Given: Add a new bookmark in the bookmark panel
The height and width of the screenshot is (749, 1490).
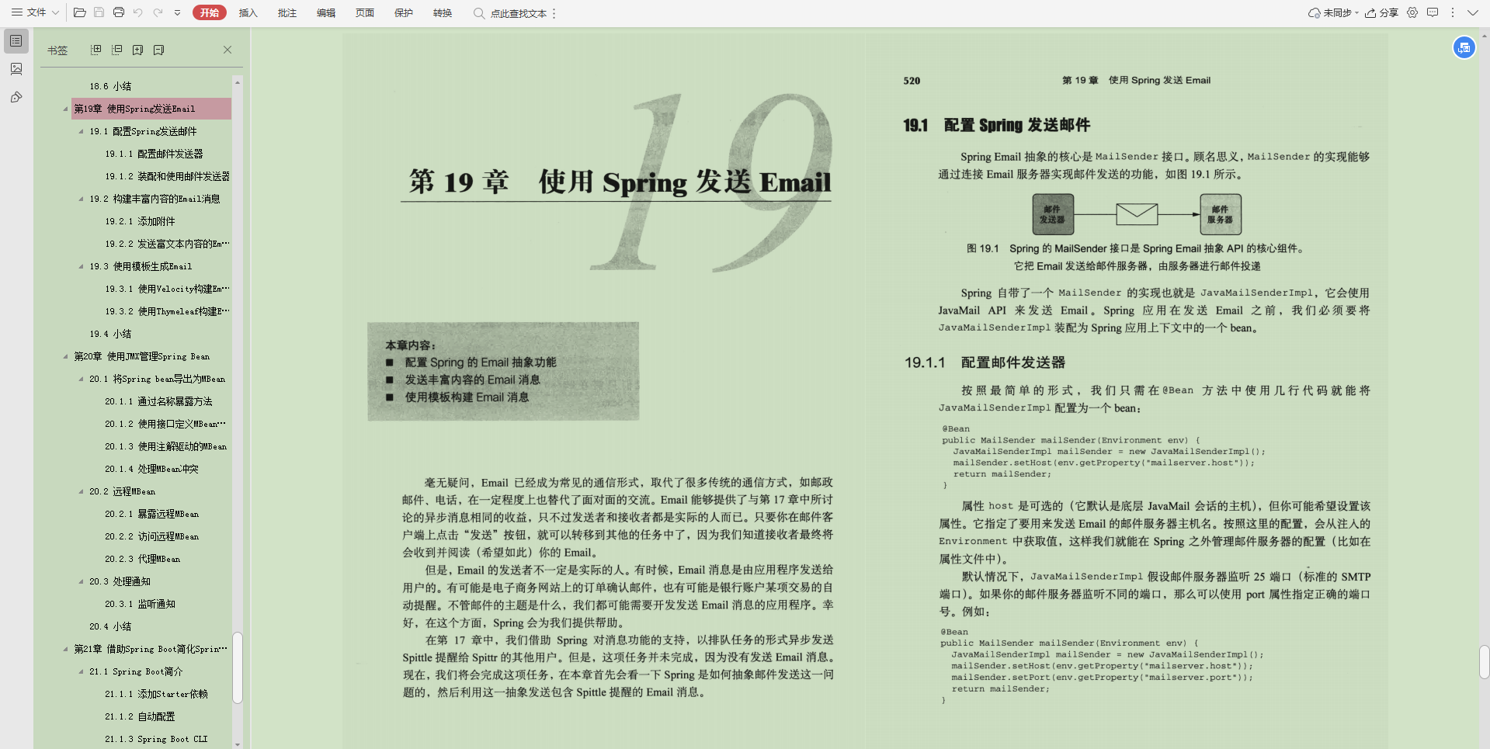Looking at the screenshot, I should pos(137,49).
